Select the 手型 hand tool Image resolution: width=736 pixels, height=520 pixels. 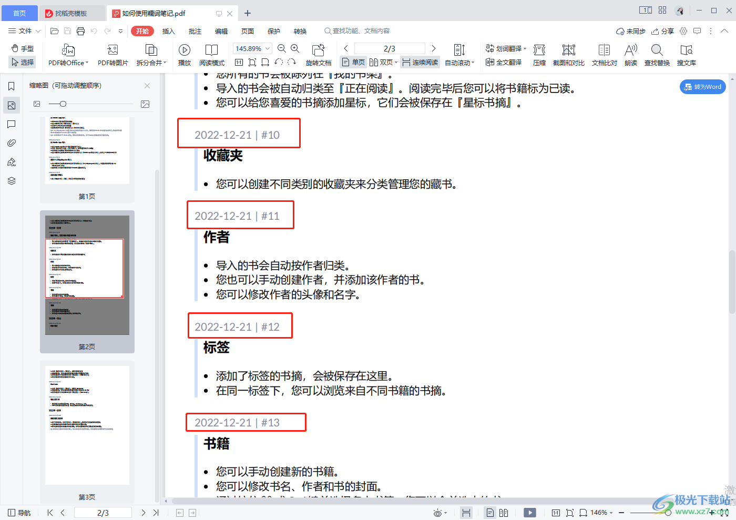(x=23, y=48)
